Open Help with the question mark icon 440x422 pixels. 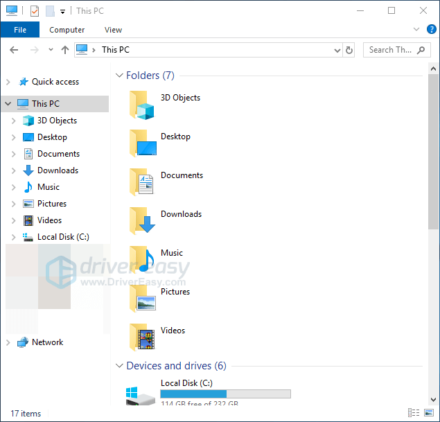point(431,29)
